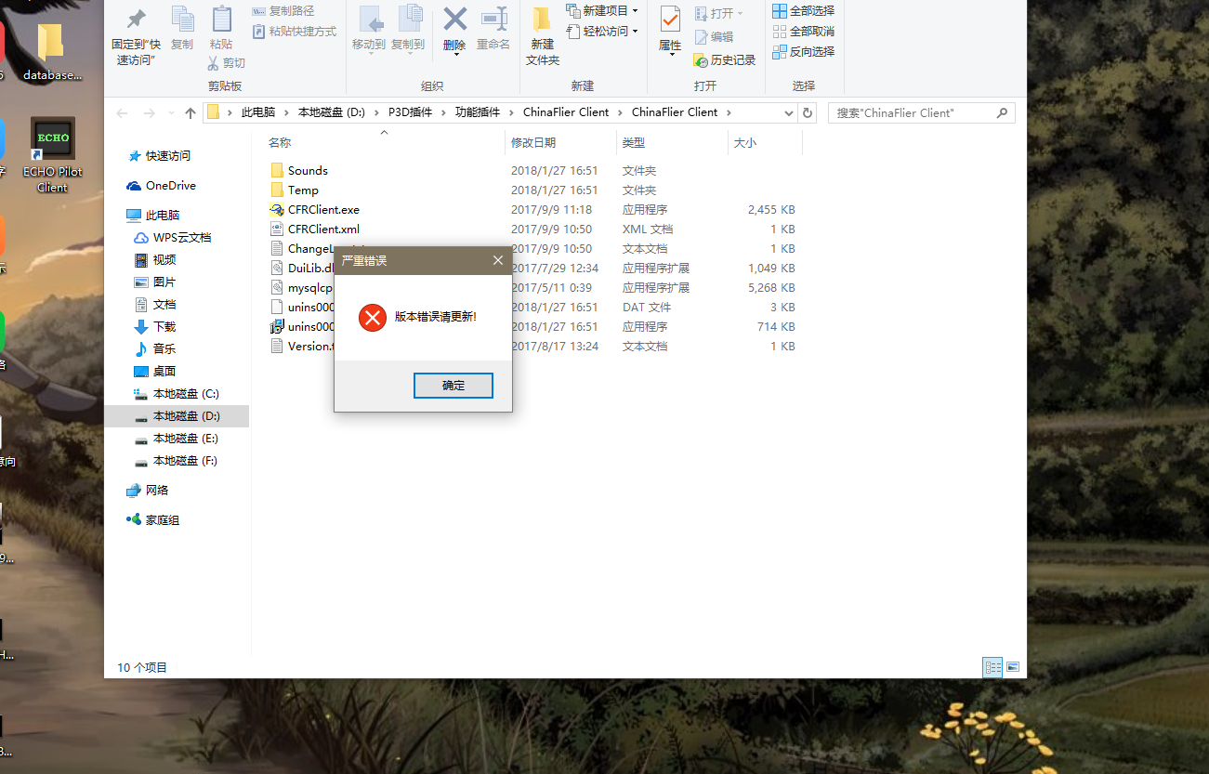The height and width of the screenshot is (774, 1209).
Task: Select 下载 in the navigation pane
Action: [x=164, y=327]
